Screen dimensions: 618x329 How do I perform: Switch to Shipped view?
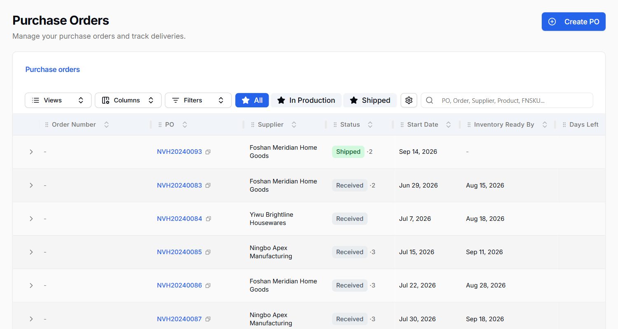coord(370,100)
